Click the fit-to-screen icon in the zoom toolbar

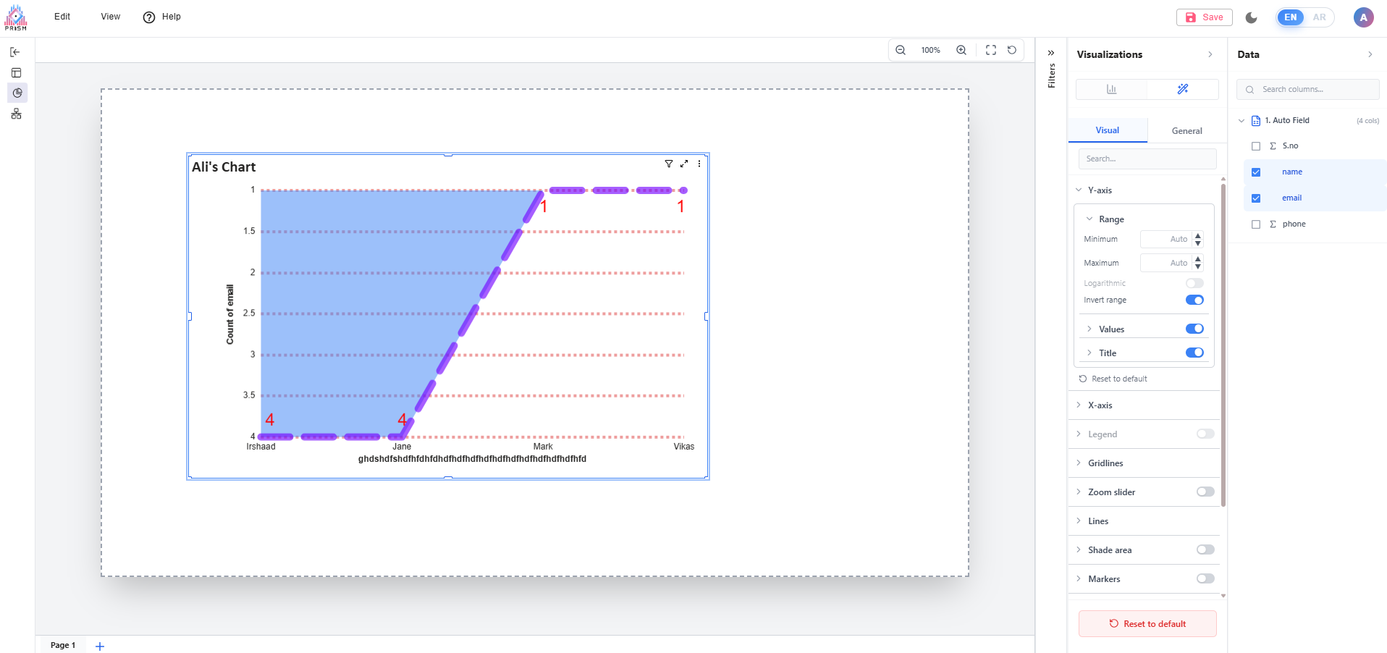pos(991,50)
